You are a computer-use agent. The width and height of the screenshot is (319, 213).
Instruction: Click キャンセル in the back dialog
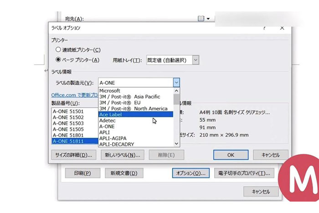(261, 192)
